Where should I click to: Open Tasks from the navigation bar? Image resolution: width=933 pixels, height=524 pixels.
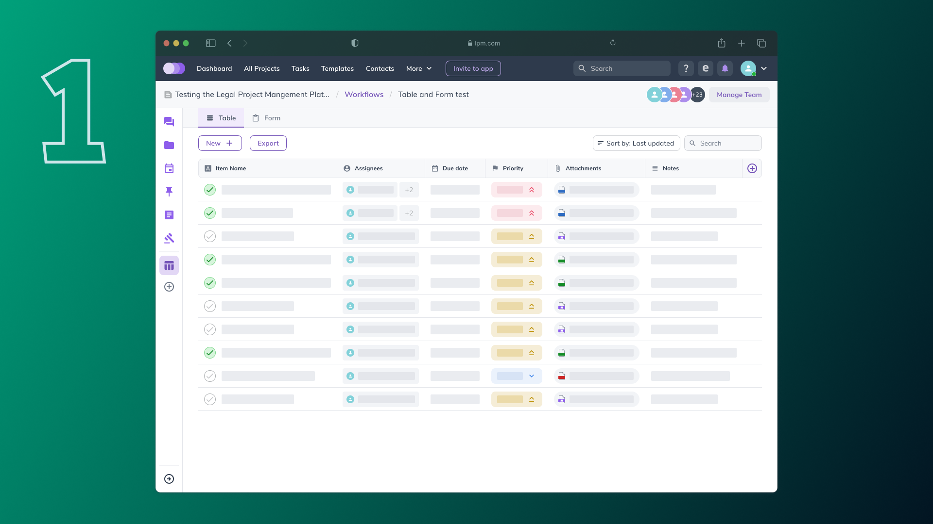[x=300, y=68]
